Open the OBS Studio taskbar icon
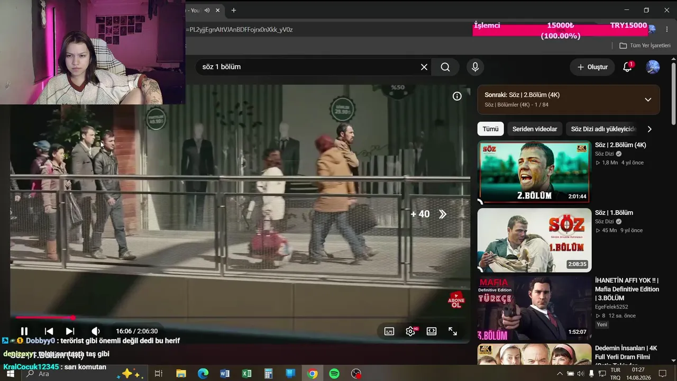The width and height of the screenshot is (677, 381). click(356, 374)
